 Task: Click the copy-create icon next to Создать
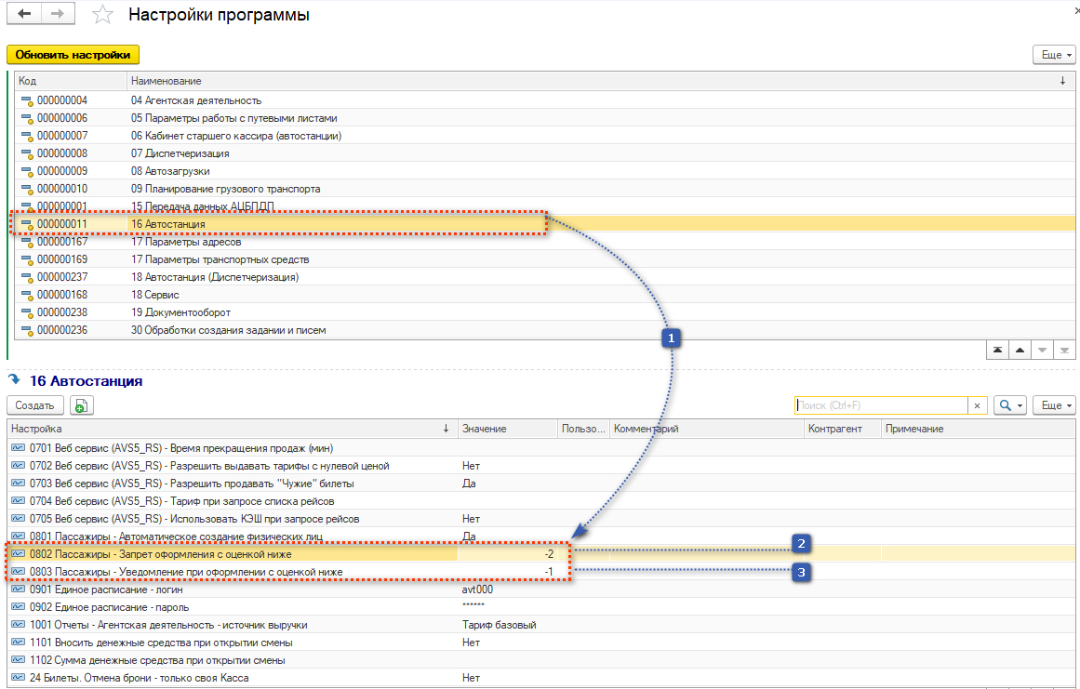(x=83, y=405)
